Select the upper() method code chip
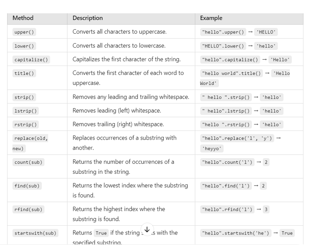The width and height of the screenshot is (309, 245). point(24,32)
